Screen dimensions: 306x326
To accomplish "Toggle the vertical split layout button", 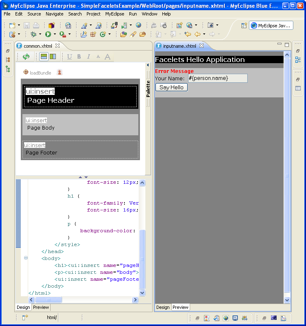I will [53, 57].
